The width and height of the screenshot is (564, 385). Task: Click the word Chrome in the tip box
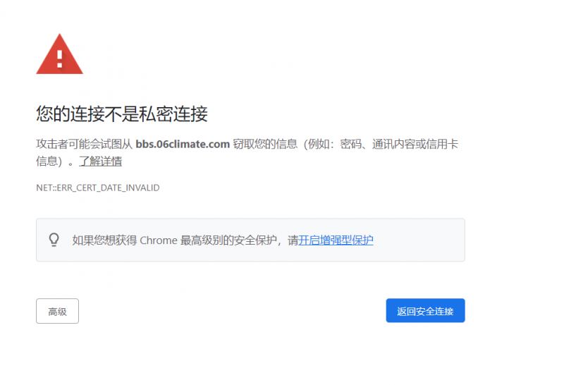point(159,240)
